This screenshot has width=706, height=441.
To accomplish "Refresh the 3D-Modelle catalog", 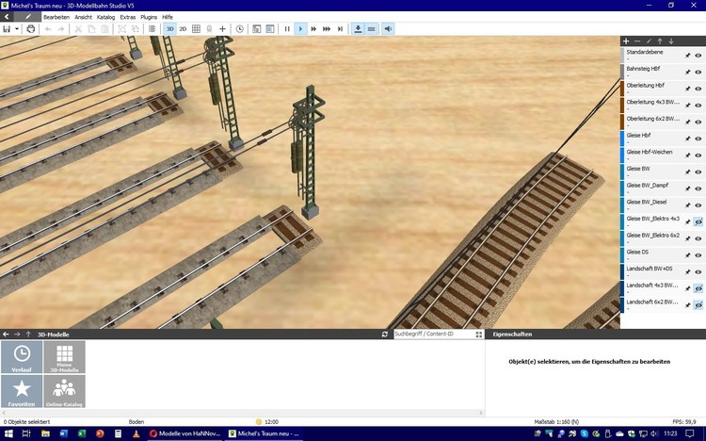I will pyautogui.click(x=385, y=335).
